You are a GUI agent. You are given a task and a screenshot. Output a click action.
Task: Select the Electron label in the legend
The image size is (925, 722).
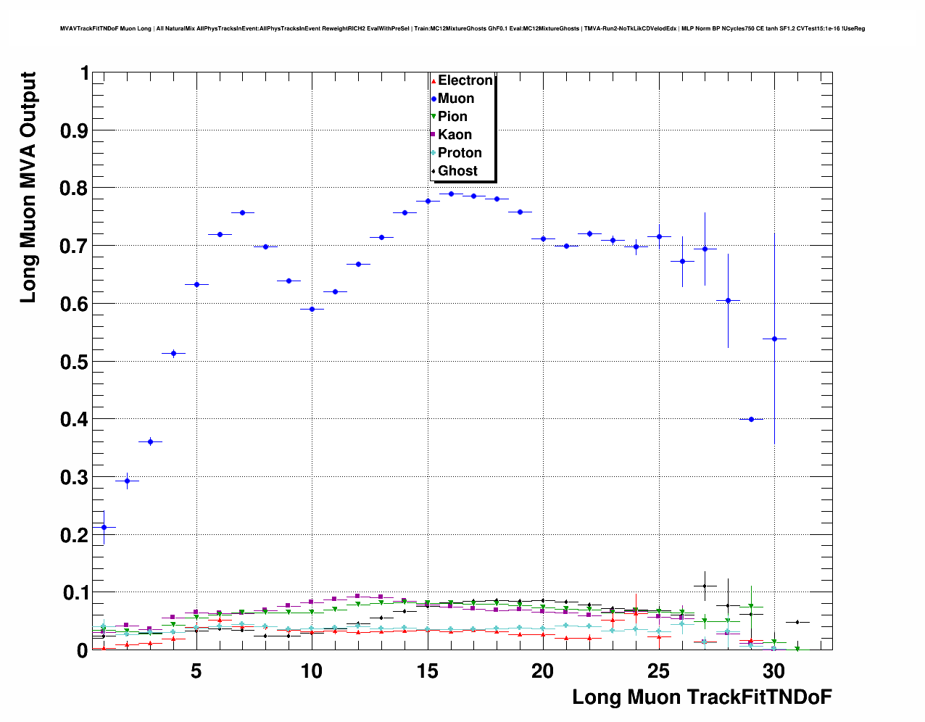click(465, 80)
